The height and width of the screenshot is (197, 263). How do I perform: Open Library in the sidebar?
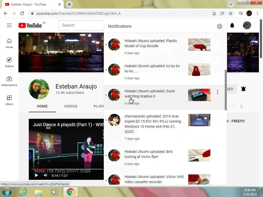click(9, 100)
